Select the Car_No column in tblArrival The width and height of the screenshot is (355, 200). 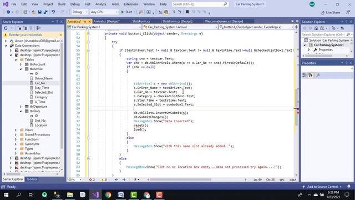tap(39, 83)
